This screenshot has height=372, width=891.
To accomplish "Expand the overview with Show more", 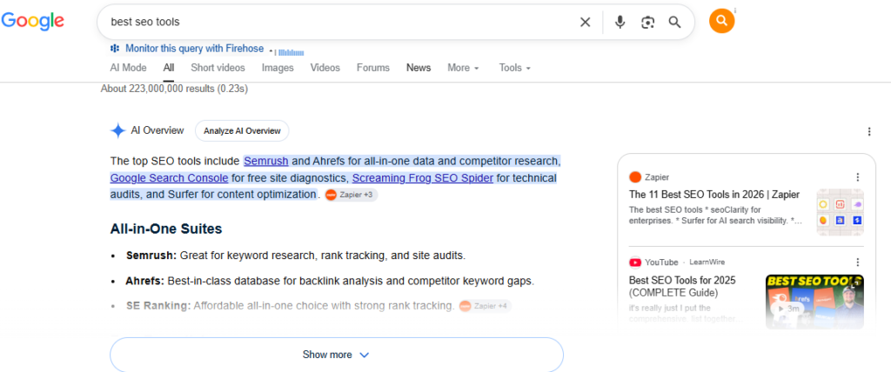I will [x=337, y=355].
